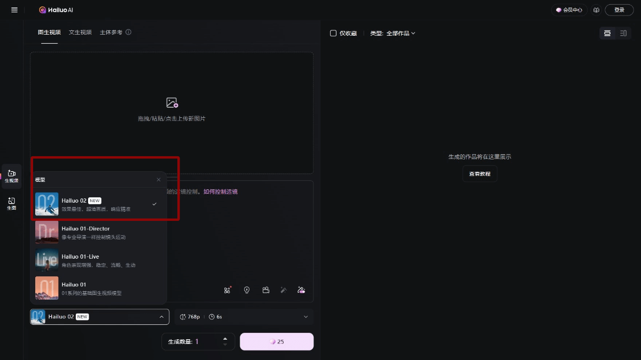Click the Hailuo 02 model thumbnail in list
The height and width of the screenshot is (360, 641).
[x=47, y=204]
